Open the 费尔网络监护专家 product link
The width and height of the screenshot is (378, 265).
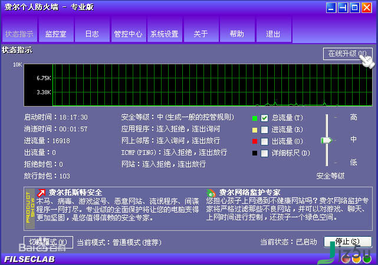click(249, 193)
